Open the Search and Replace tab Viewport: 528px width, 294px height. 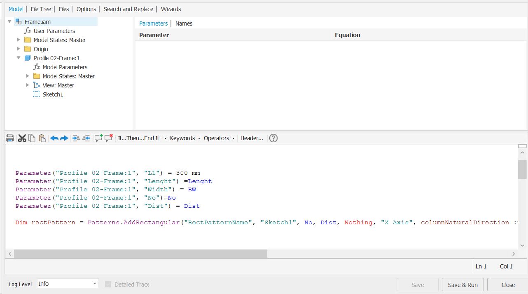tap(128, 9)
